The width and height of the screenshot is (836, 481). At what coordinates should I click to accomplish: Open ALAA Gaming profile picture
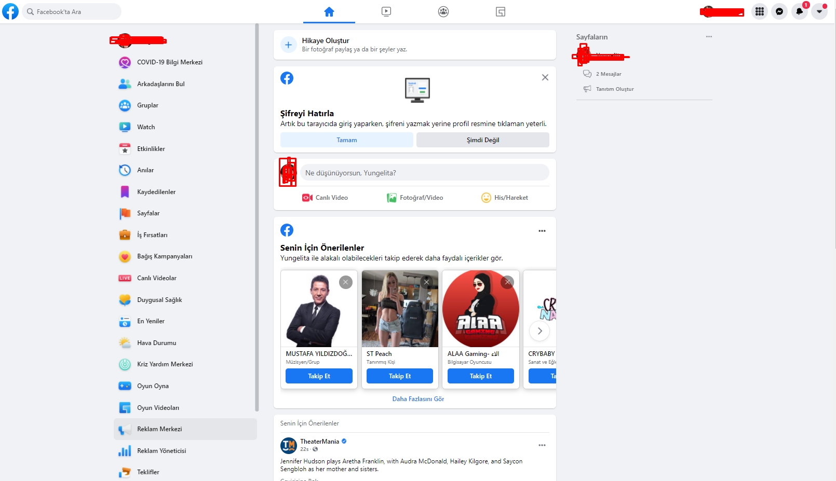(x=481, y=309)
